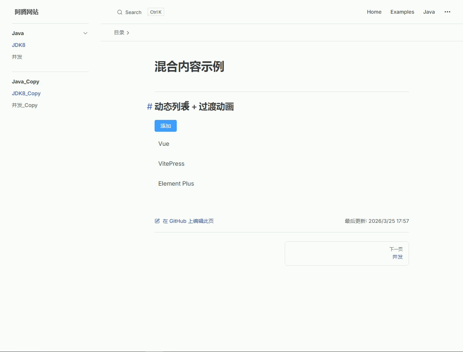Go to Examples in top navigation
Screen dimensions: 463x352
coord(402,12)
